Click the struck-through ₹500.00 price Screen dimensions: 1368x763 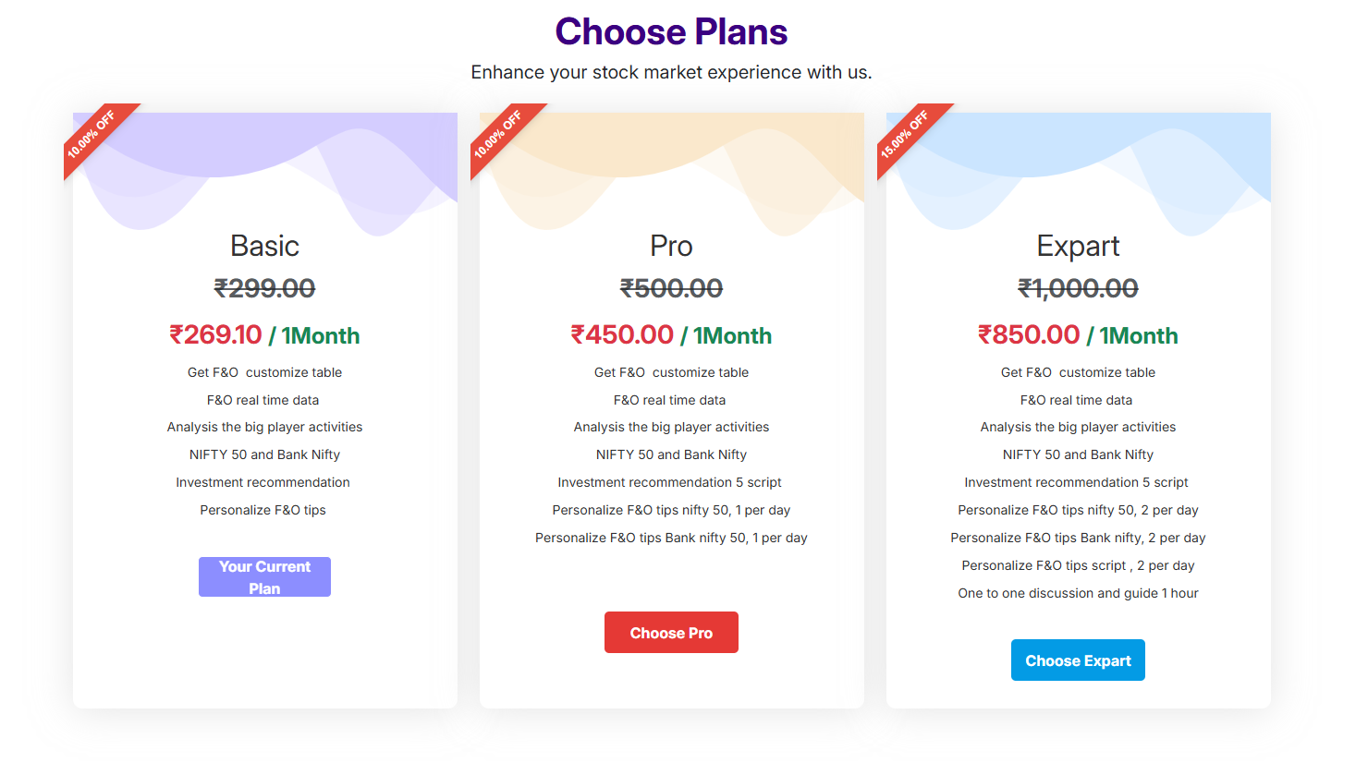pyautogui.click(x=671, y=288)
